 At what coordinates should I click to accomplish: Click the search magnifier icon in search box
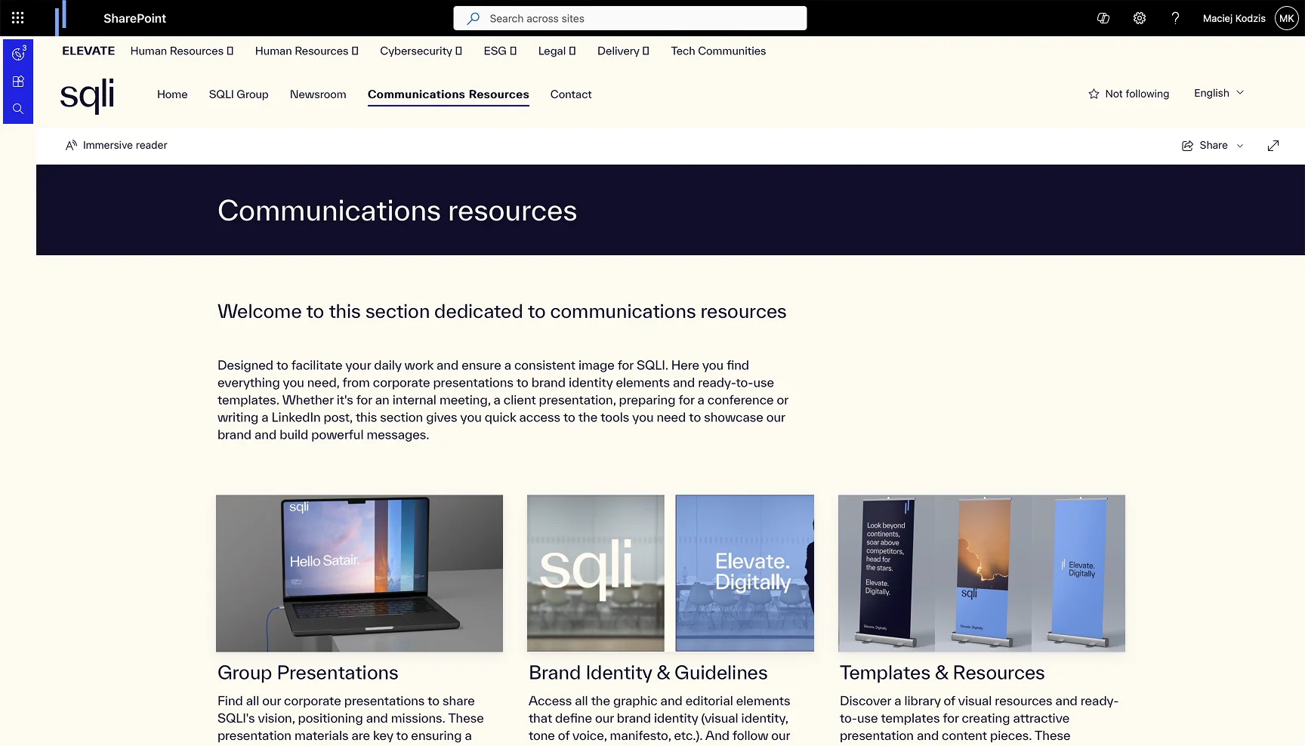tap(474, 18)
